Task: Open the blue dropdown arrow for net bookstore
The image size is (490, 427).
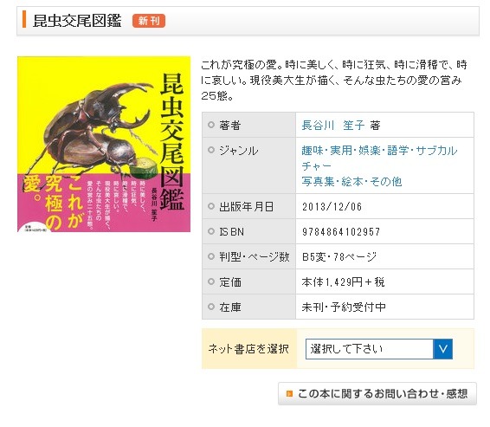Action: click(x=442, y=349)
